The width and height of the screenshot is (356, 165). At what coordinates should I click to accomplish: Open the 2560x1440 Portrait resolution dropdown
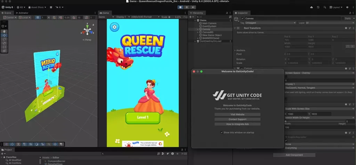(145, 17)
